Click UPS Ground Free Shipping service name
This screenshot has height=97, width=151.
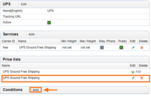[37, 47]
